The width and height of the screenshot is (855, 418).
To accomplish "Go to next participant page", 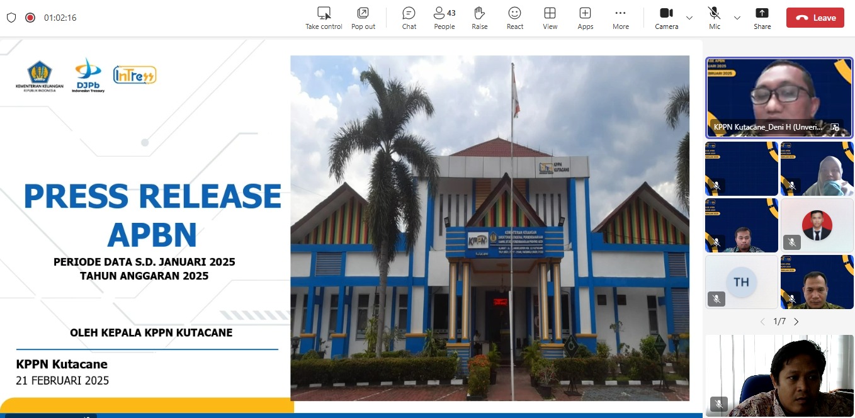I will 796,322.
